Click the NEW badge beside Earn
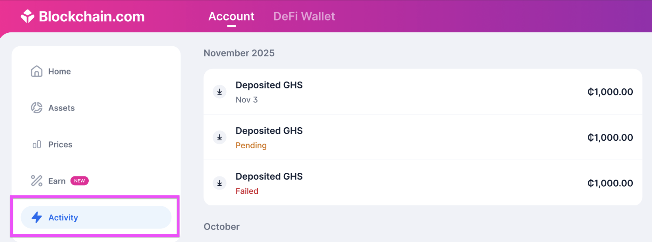This screenshot has width=652, height=242. point(79,181)
